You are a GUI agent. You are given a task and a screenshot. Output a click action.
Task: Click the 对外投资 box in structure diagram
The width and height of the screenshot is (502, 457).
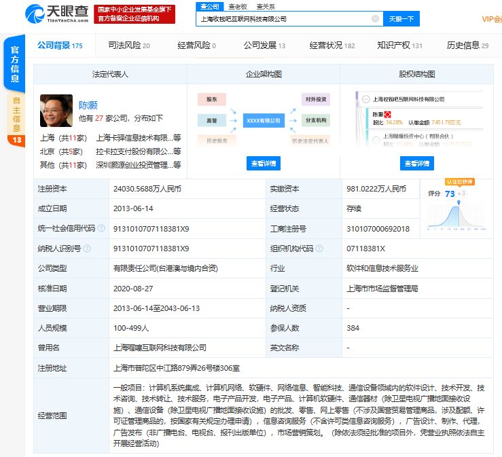click(x=316, y=99)
